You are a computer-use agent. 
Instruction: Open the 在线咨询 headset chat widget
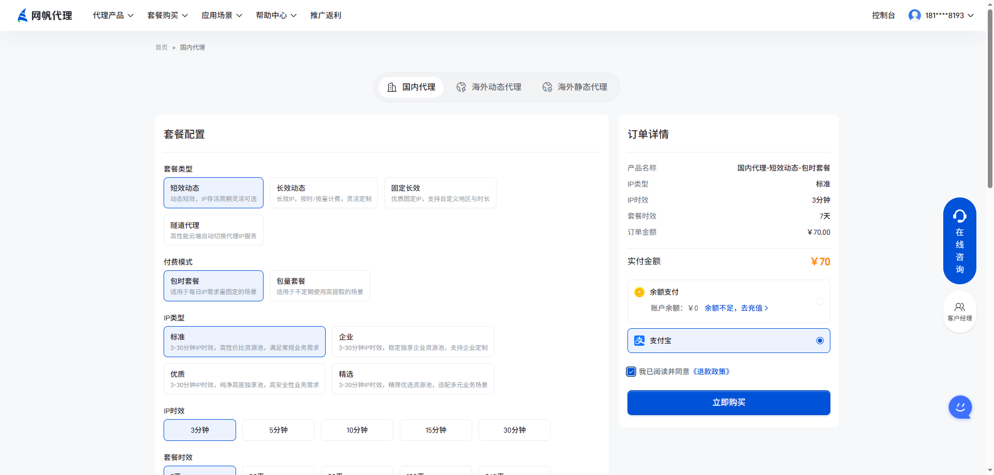coord(960,241)
